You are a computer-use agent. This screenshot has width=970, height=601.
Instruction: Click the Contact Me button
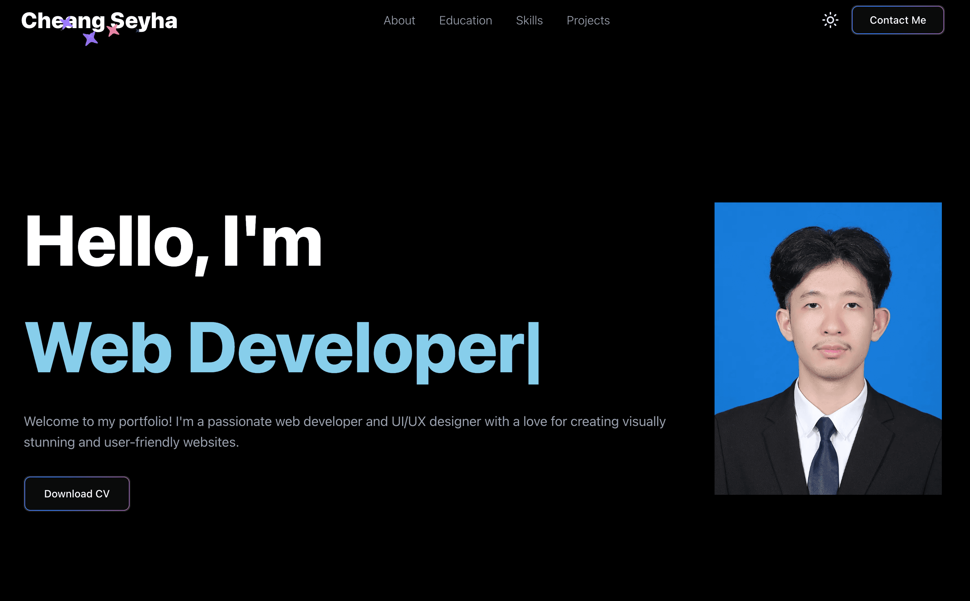pyautogui.click(x=898, y=20)
